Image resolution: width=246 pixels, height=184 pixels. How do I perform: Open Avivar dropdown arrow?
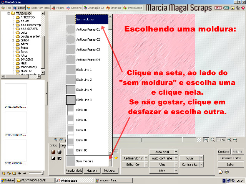coord(201,158)
